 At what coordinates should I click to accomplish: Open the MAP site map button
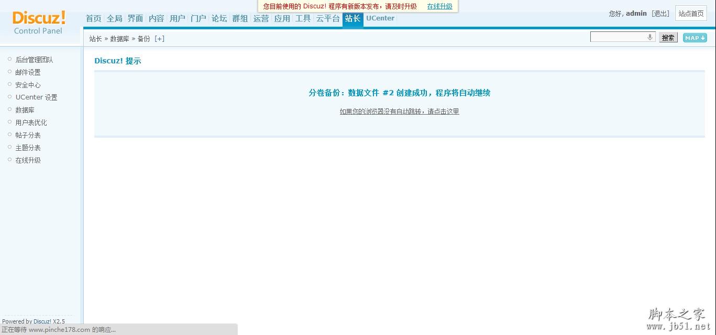pos(695,38)
